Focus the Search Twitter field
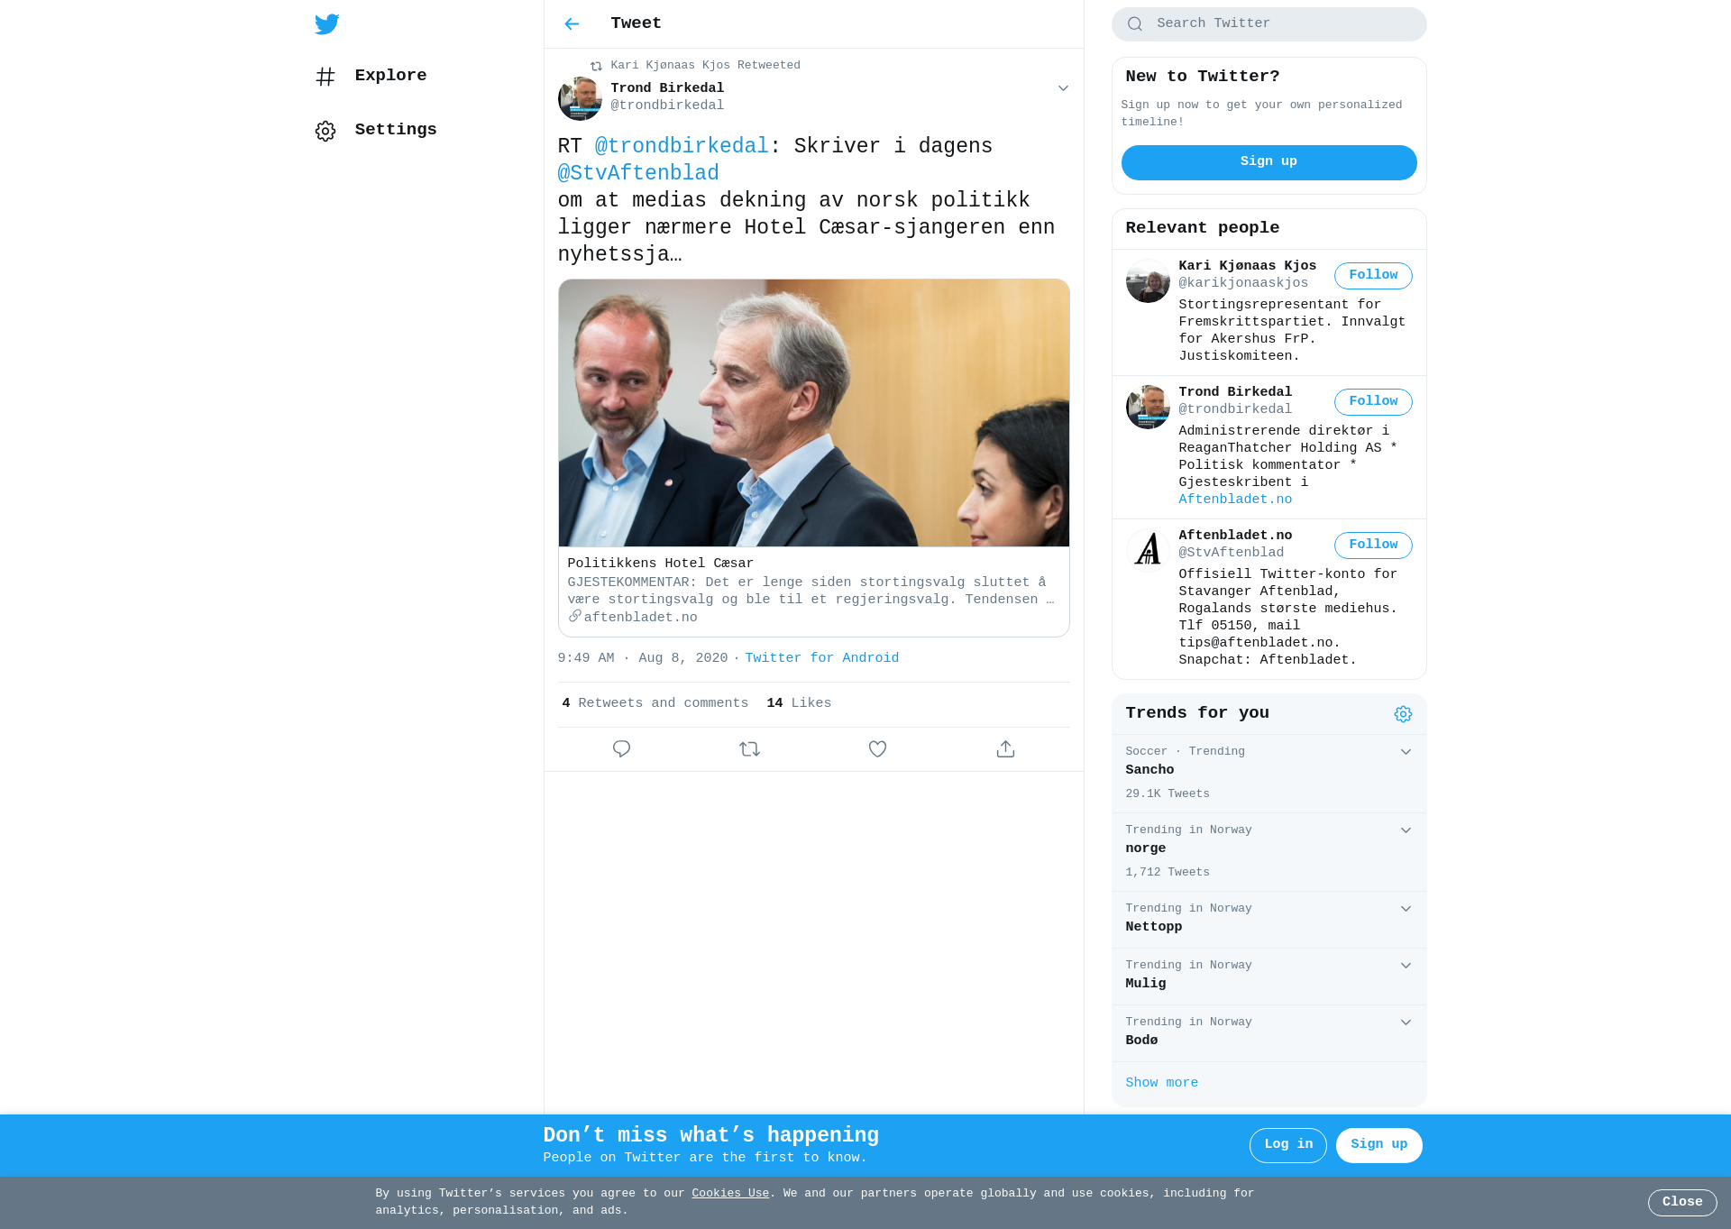 (1268, 24)
